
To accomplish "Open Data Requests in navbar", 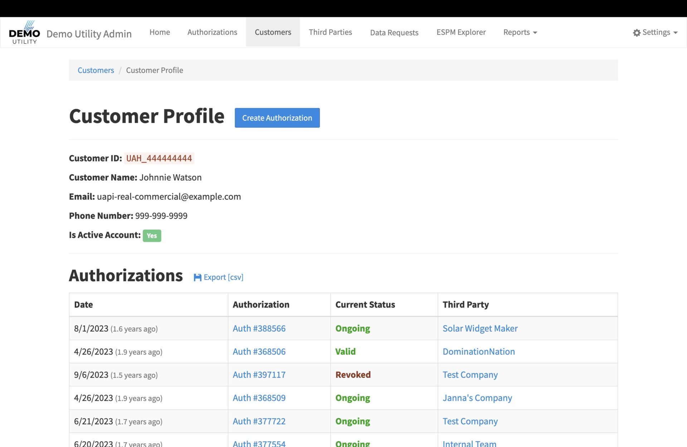I will pos(394,32).
